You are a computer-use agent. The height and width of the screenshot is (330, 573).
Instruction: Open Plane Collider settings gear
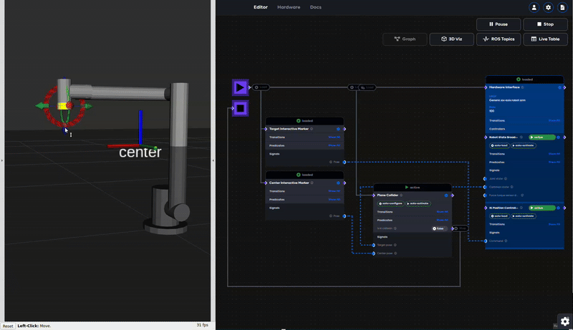[x=446, y=195]
